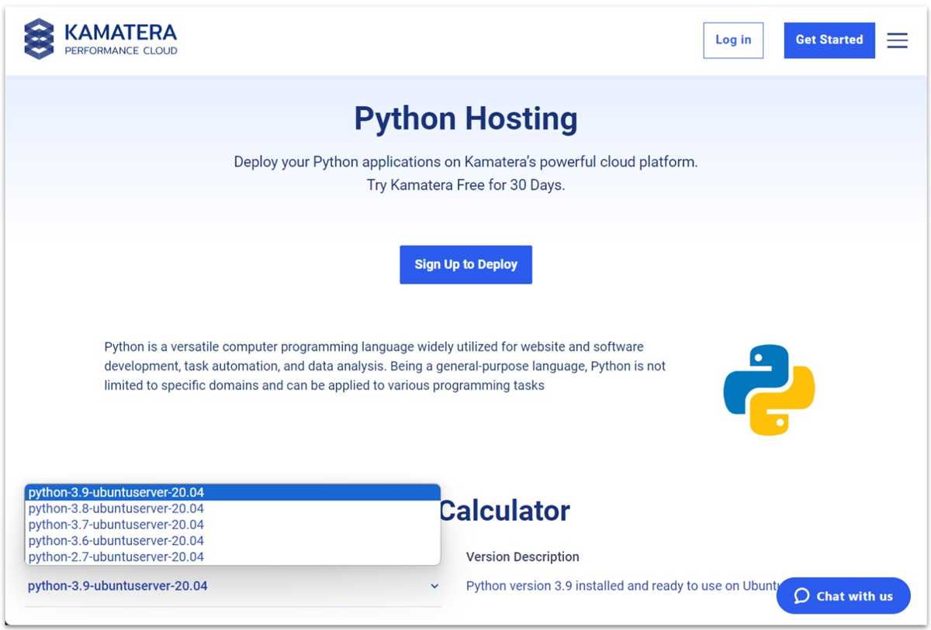Pick python-3.6-ubuntuserver-20.04 option
Viewport: 931px width, 630px height.
pos(233,541)
